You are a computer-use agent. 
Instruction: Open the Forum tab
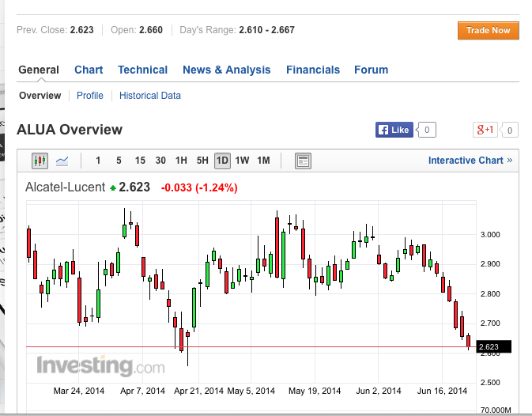click(x=372, y=70)
